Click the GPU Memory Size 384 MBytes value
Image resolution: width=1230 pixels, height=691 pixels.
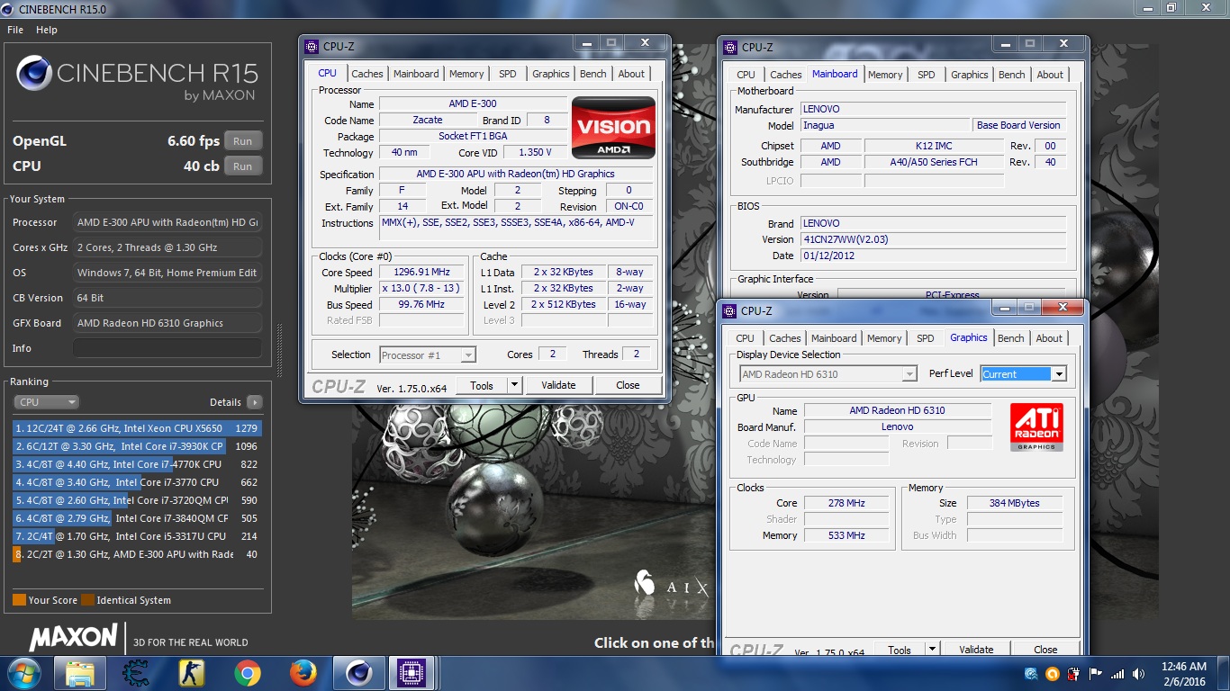coord(1015,503)
